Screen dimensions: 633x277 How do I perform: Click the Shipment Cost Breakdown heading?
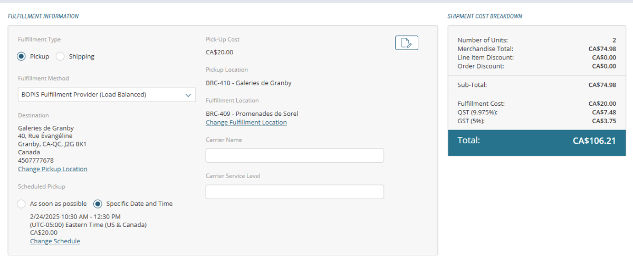(x=485, y=16)
